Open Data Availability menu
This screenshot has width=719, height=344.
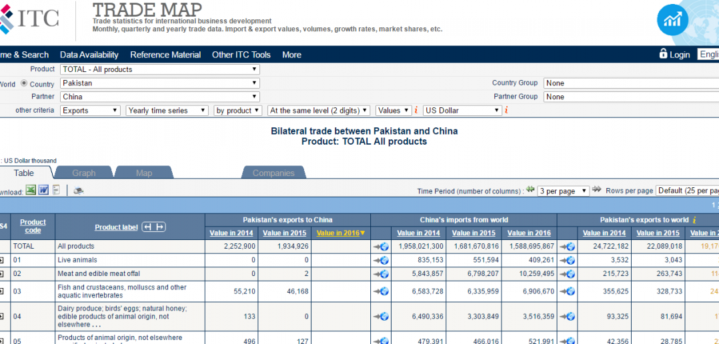tap(89, 55)
